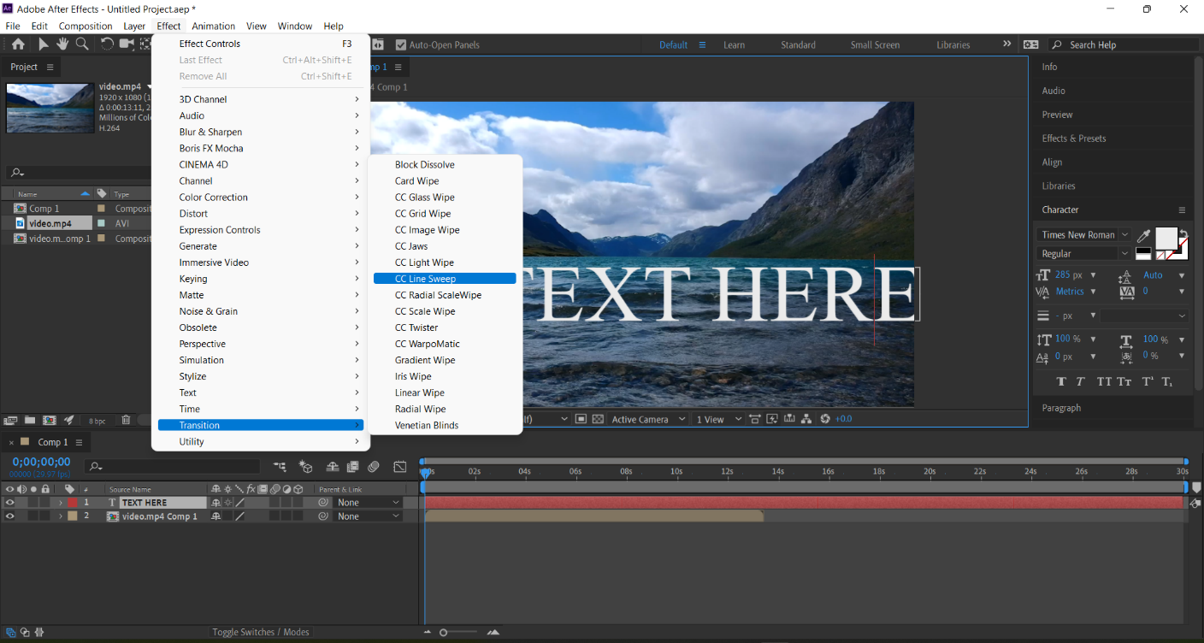Screen dimensions: 1204x643
Task: Click the eyedropper in Character panel
Action: tap(1143, 235)
